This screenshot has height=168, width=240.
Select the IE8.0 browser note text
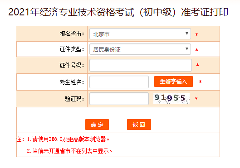point(68,139)
